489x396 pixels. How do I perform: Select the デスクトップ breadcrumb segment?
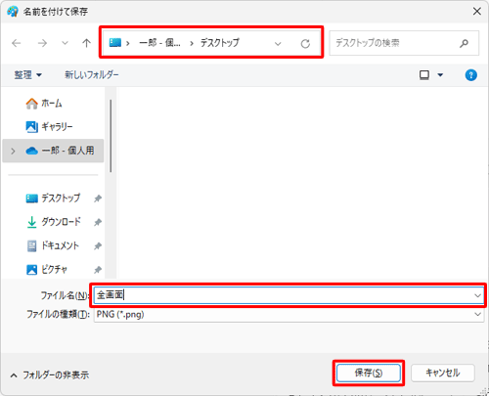(x=220, y=43)
